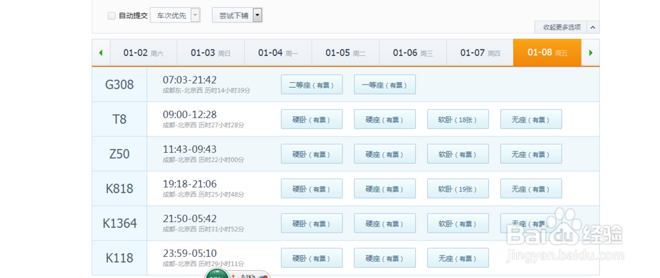The width and height of the screenshot is (660, 278).
Task: Click train number K118
Action: tap(119, 258)
